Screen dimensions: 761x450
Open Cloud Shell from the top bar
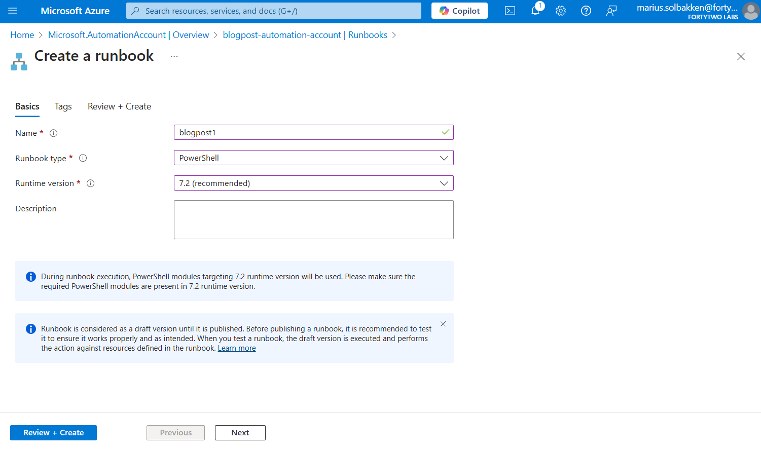[x=510, y=11]
